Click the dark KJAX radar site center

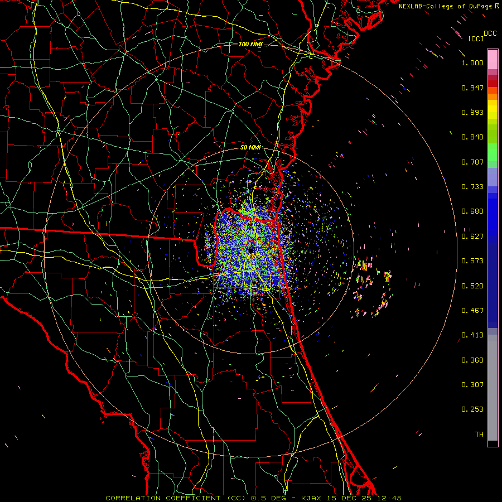click(x=251, y=250)
